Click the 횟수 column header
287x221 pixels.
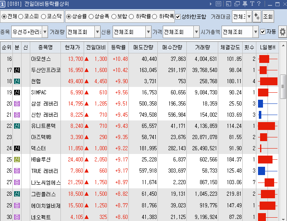249,48
